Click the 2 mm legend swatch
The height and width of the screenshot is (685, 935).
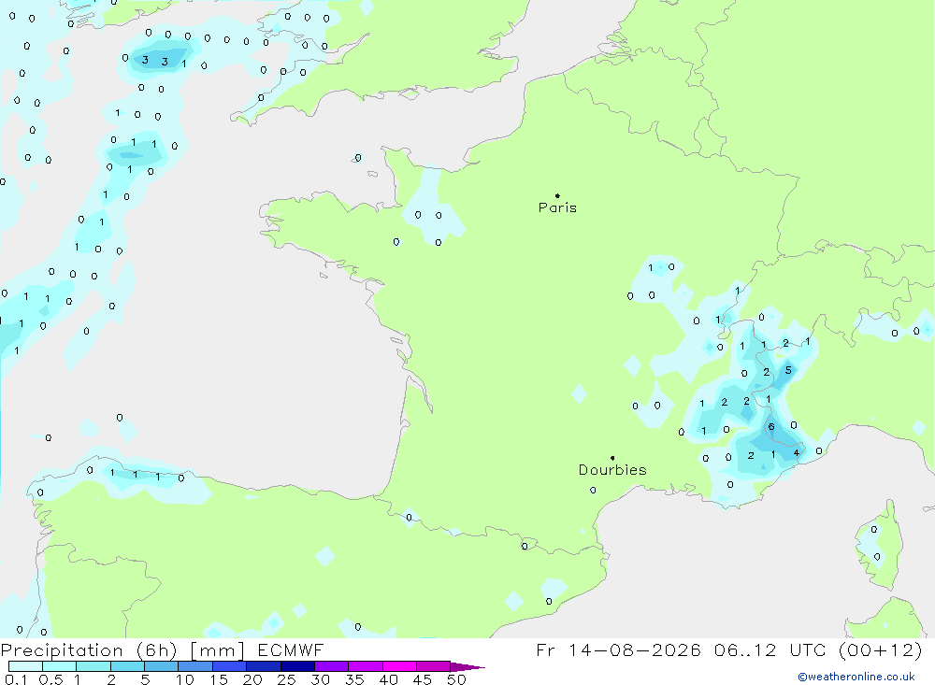127,666
